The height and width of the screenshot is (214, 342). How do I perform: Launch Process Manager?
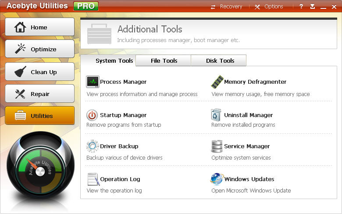pyautogui.click(x=123, y=82)
